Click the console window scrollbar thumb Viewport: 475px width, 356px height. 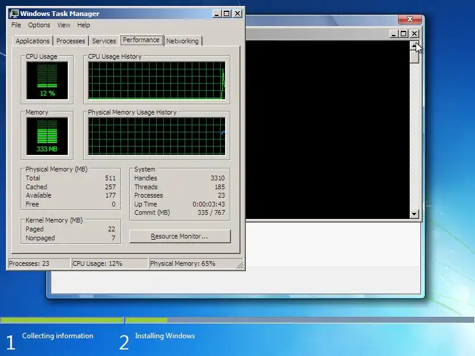[414, 56]
